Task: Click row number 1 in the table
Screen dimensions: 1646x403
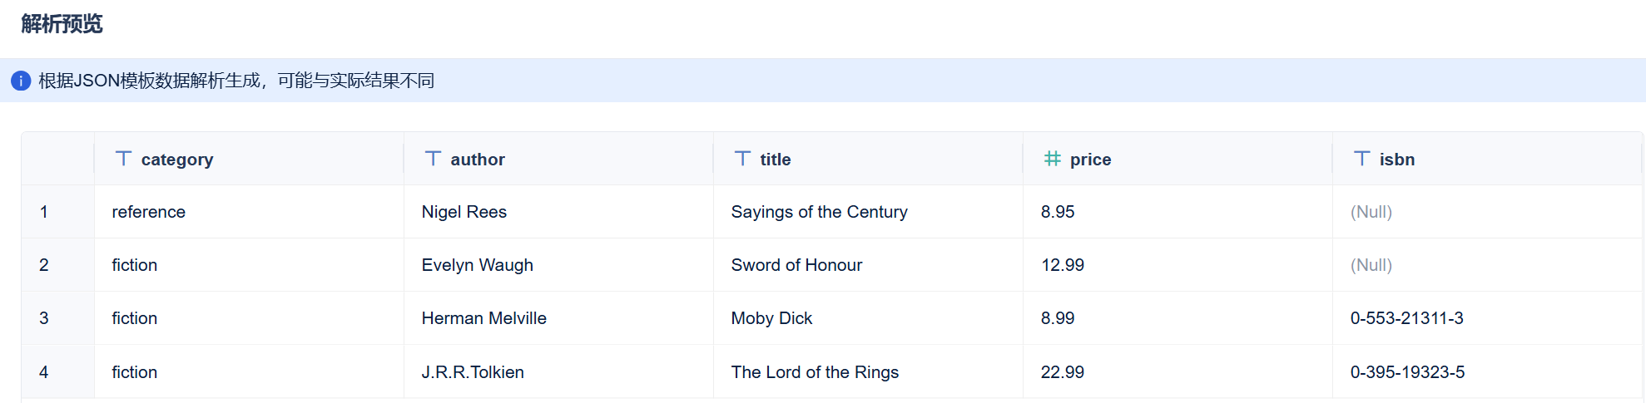Action: tap(43, 212)
